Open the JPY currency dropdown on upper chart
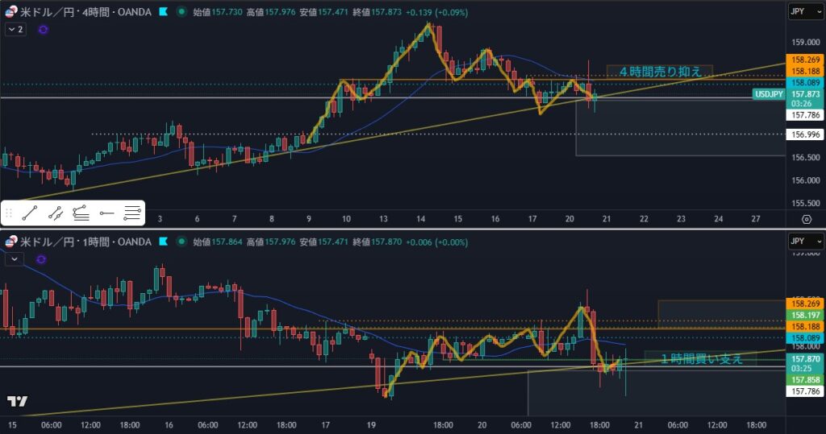Image resolution: width=826 pixels, height=434 pixels. 805,12
